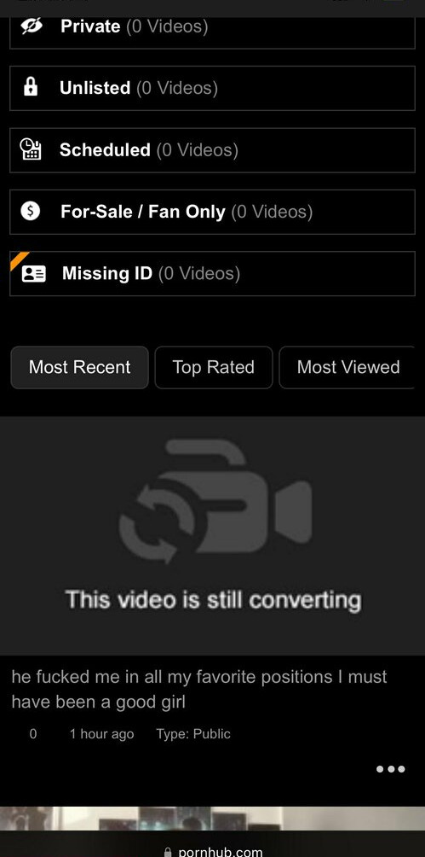Open the video title link below the placeholder

coord(199,689)
